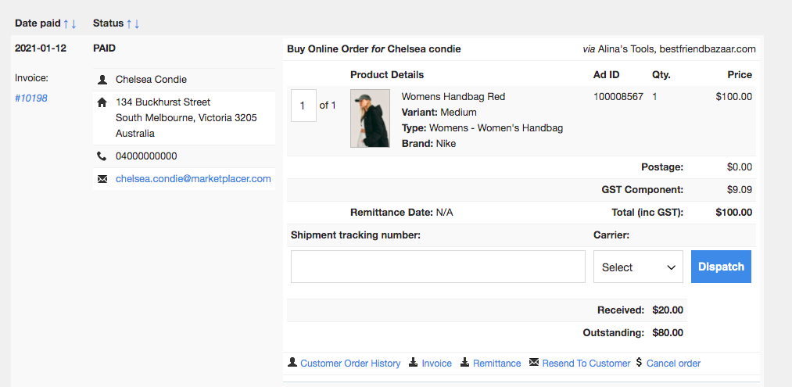Open the Carrier Select dropdown
The image size is (792, 387).
(x=638, y=267)
